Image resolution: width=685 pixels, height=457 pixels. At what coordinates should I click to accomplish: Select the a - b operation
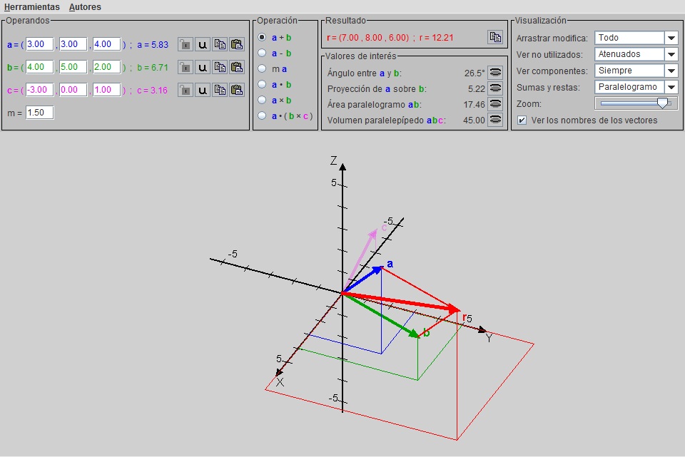pos(263,53)
